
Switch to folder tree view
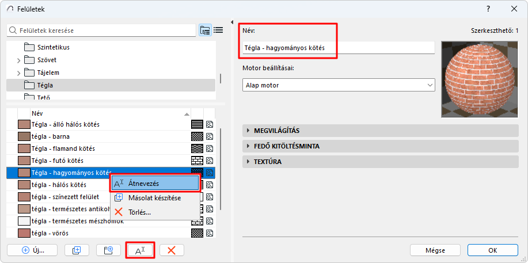coord(205,31)
